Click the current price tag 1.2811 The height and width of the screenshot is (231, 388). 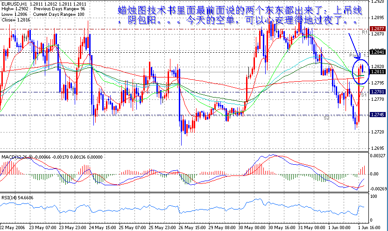377,72
